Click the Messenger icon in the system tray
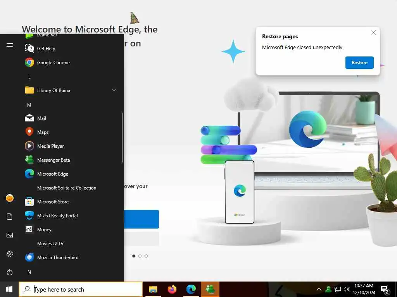Screen dimensions: 397x297 [x=328, y=289]
